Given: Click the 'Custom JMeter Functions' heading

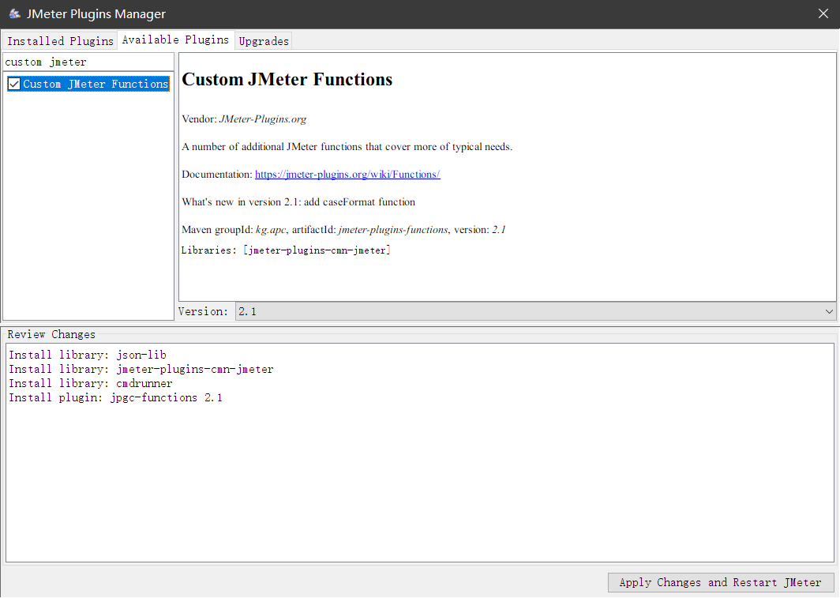Looking at the screenshot, I should coord(287,79).
